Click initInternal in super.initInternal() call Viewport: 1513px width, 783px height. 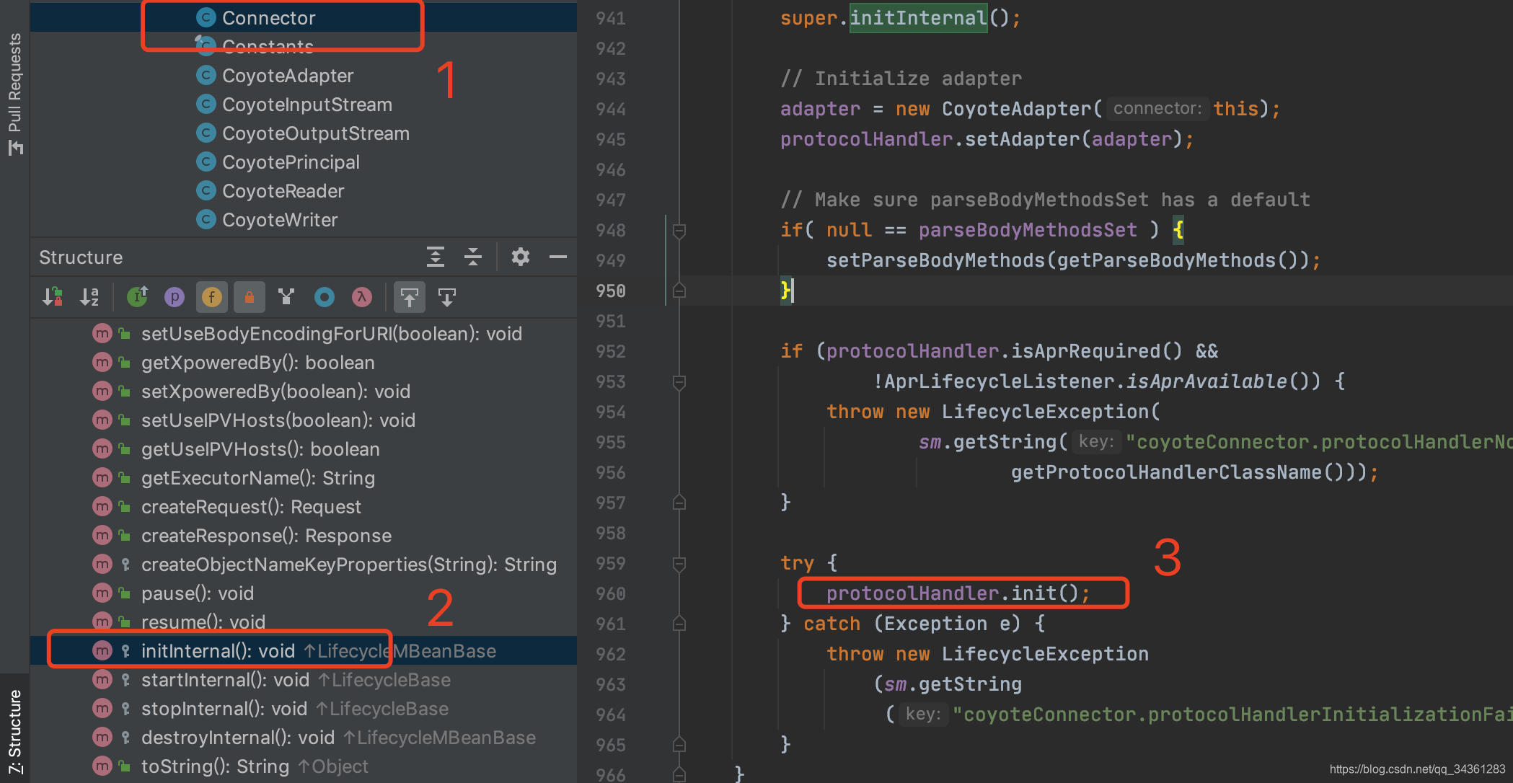pyautogui.click(x=918, y=18)
